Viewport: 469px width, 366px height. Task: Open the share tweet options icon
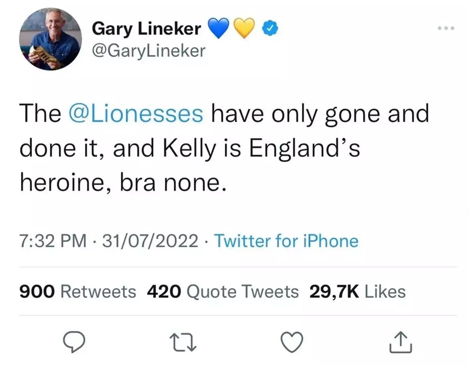coord(401,342)
